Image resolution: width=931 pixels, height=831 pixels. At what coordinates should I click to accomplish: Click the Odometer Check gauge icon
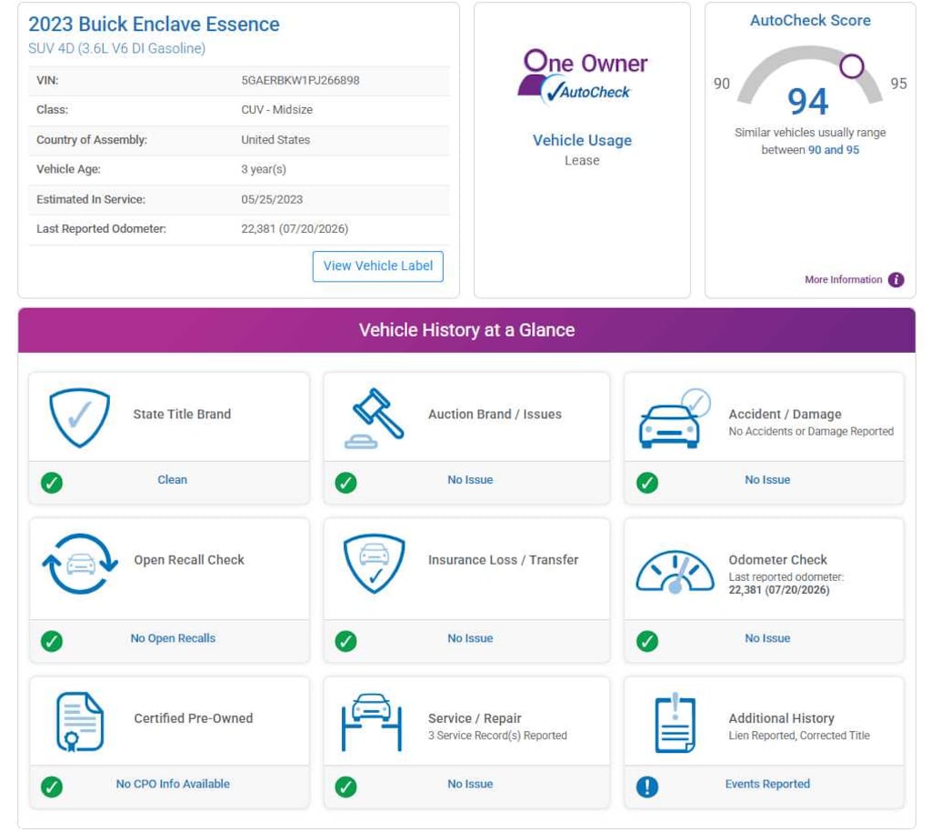tap(675, 571)
